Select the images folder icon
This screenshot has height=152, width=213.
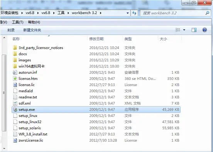tap(15, 60)
